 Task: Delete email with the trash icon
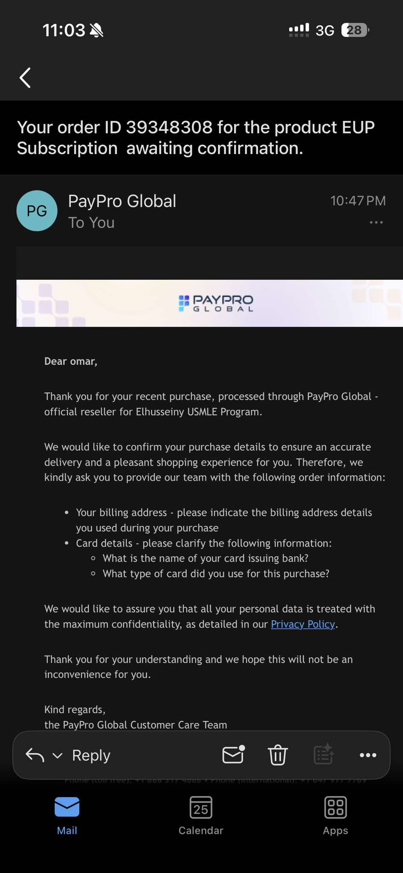click(278, 755)
